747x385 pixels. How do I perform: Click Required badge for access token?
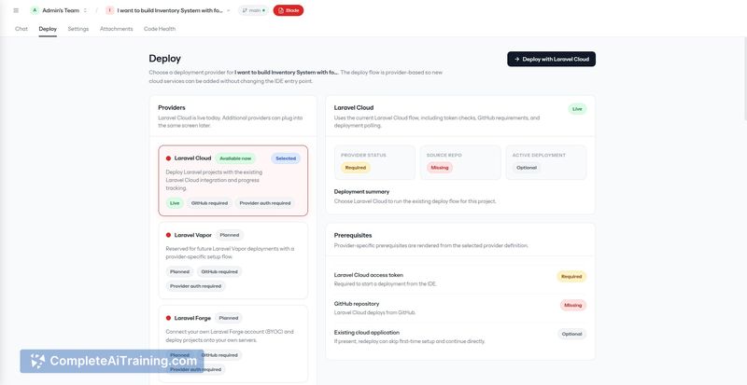[571, 277]
